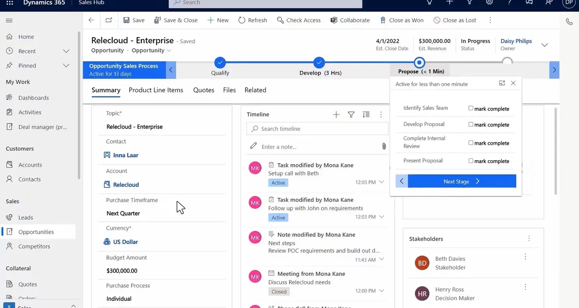The width and height of the screenshot is (579, 308).
Task: Switch to the Product Line Items tab
Action: point(156,90)
